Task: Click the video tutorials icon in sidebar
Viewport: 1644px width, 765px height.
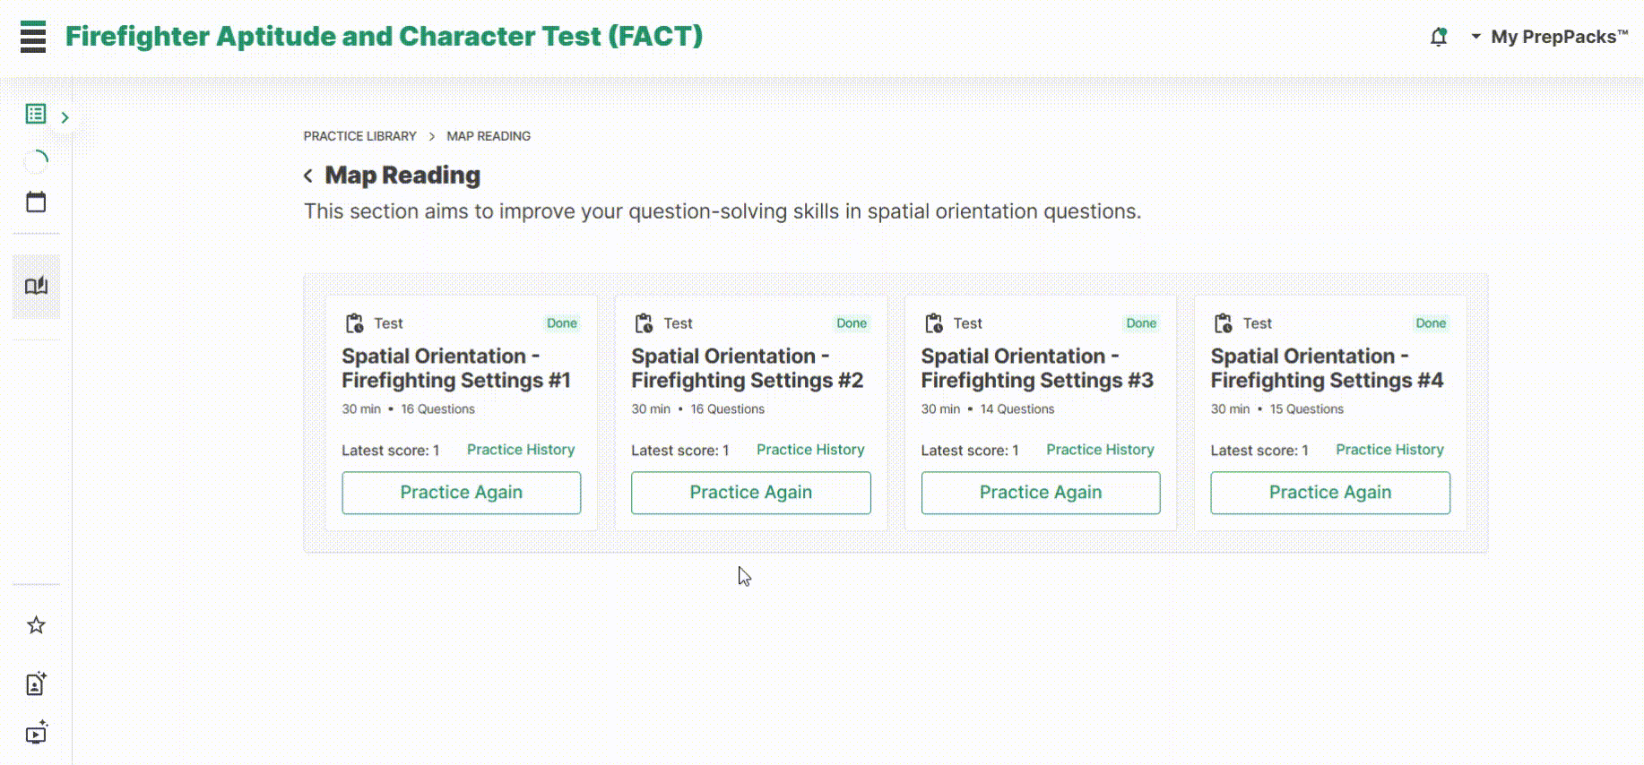Action: tap(36, 734)
